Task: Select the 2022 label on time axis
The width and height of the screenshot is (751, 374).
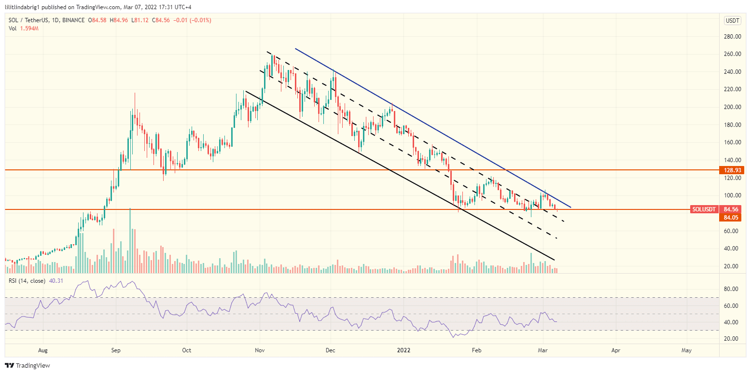Action: click(403, 350)
